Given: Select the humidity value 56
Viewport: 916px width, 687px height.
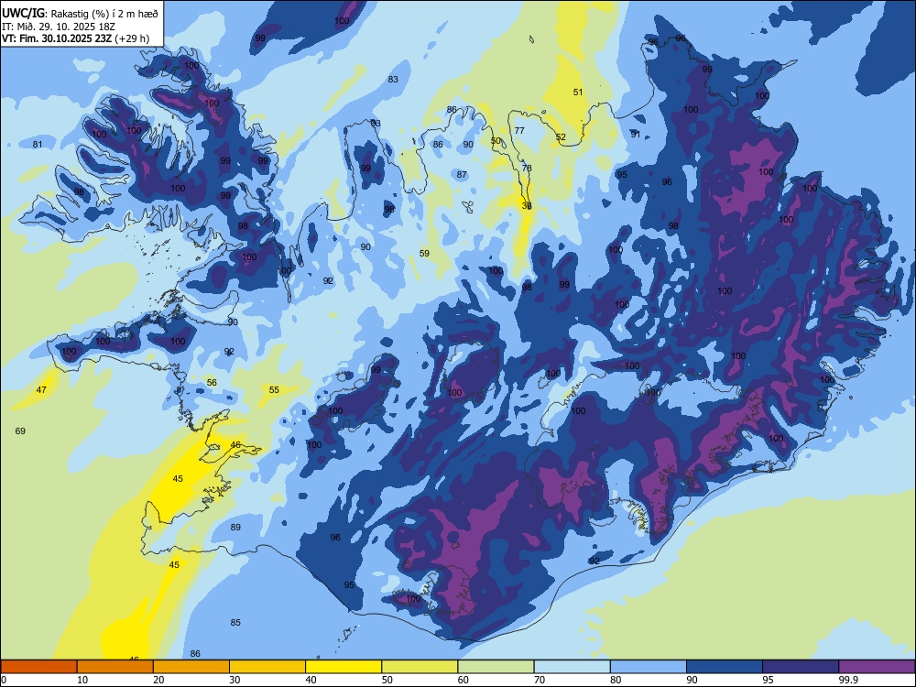Looking at the screenshot, I should tap(212, 383).
